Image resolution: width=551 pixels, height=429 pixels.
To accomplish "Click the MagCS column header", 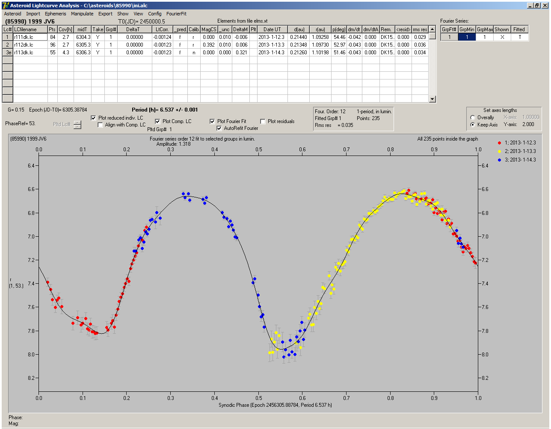I will 209,29.
